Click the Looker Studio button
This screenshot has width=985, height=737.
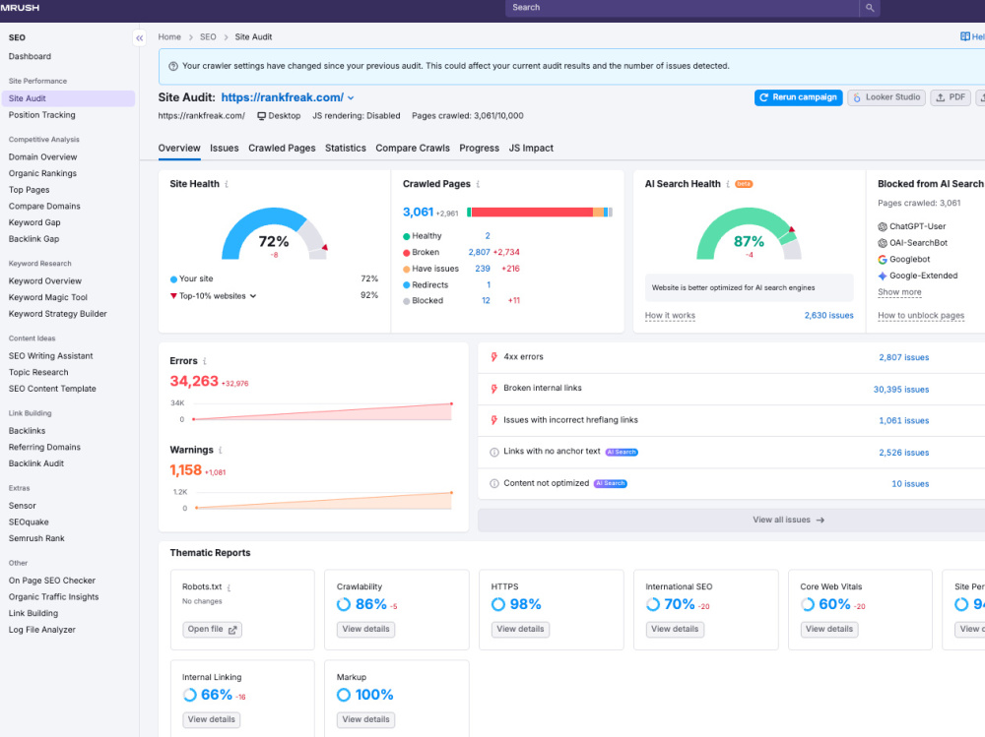pos(886,97)
